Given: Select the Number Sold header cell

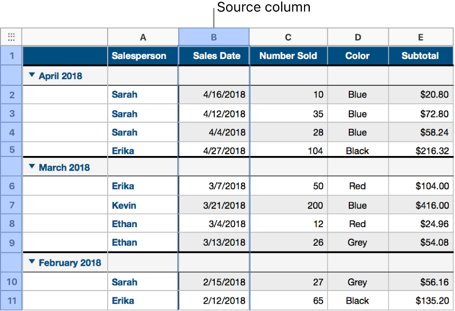Looking at the screenshot, I should coord(288,56).
